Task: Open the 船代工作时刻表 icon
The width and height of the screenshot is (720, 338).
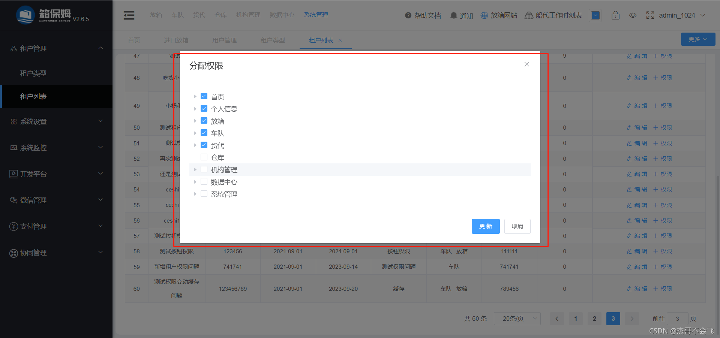Action: click(529, 15)
